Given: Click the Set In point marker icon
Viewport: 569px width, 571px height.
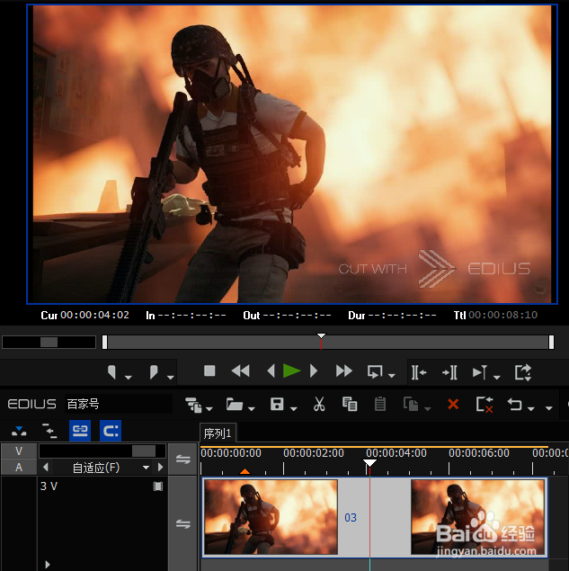Looking at the screenshot, I should click(112, 372).
